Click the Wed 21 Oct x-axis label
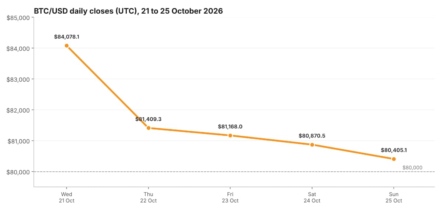Screen dimensions: 441x210 click(67, 197)
